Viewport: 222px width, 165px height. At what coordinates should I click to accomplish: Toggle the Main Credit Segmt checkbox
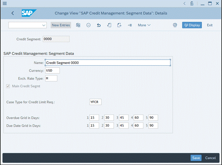(9, 86)
